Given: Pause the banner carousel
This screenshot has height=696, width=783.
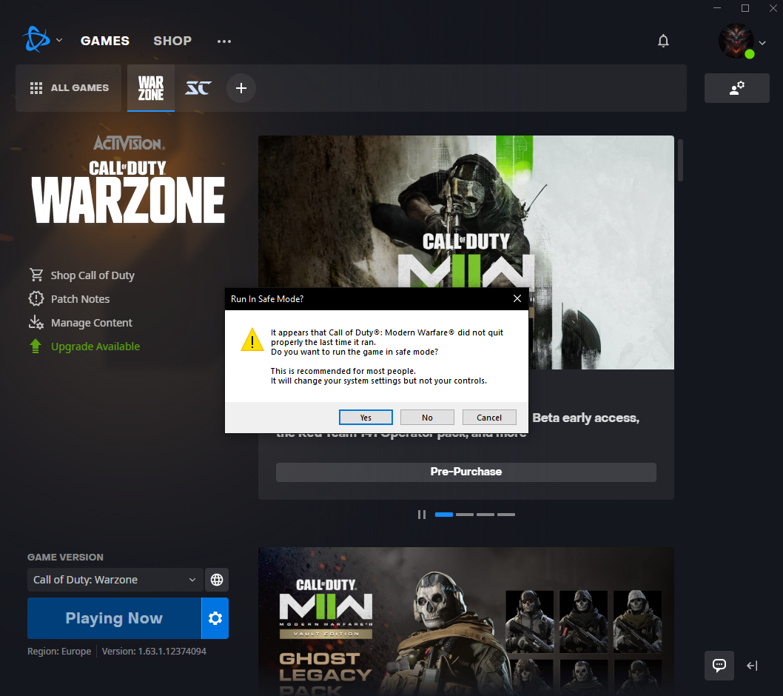Looking at the screenshot, I should coord(422,515).
